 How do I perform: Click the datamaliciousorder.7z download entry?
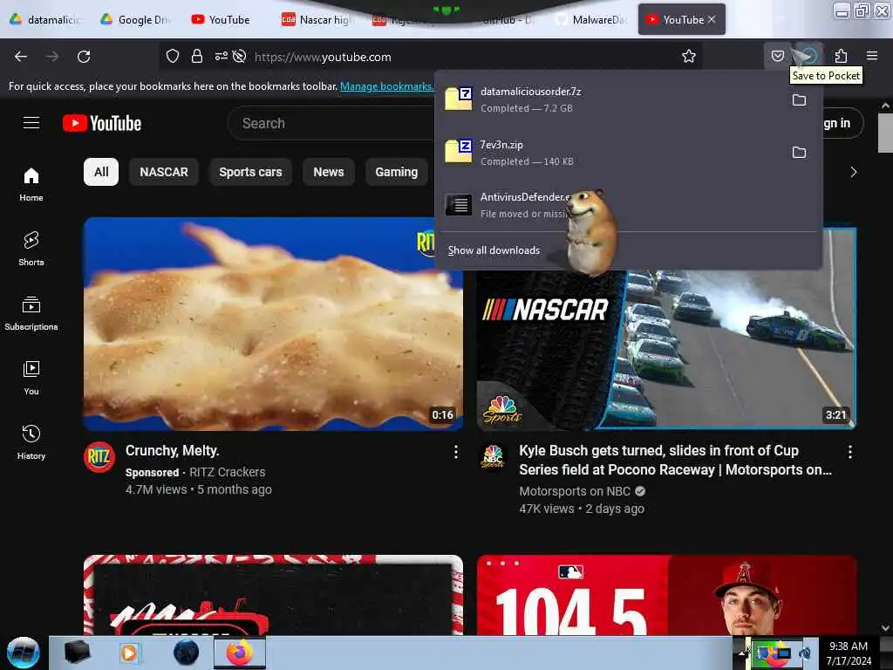pyautogui.click(x=612, y=99)
